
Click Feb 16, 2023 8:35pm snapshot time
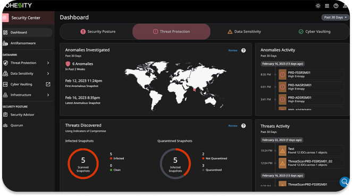pos(82,98)
